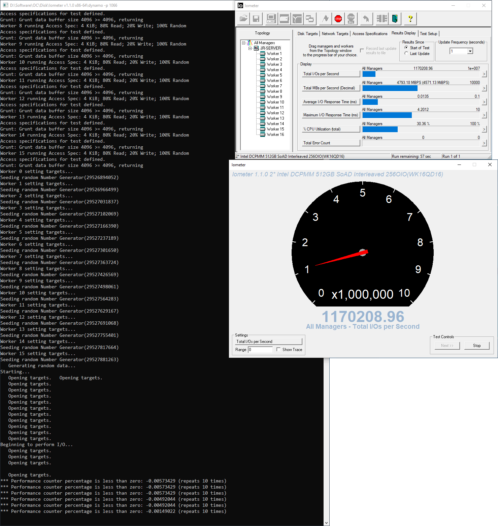
Task: Click the Next >> button in Test Controls
Action: pyautogui.click(x=447, y=346)
